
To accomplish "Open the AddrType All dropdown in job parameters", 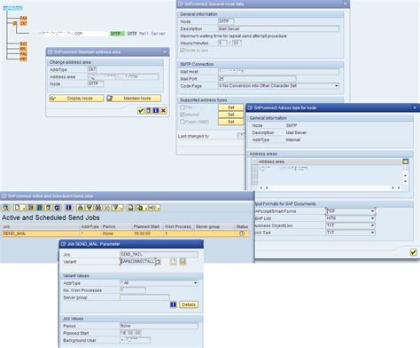I will click(195, 283).
